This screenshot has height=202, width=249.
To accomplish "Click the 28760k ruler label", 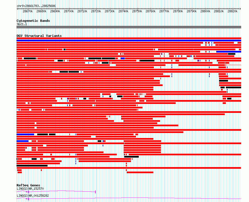I will pyautogui.click(x=151, y=11).
